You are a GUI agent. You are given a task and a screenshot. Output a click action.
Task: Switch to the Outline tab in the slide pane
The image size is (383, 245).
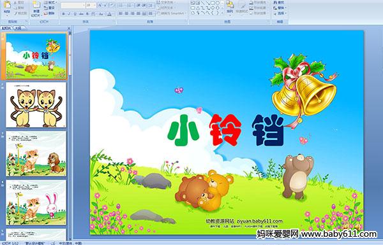(18, 28)
